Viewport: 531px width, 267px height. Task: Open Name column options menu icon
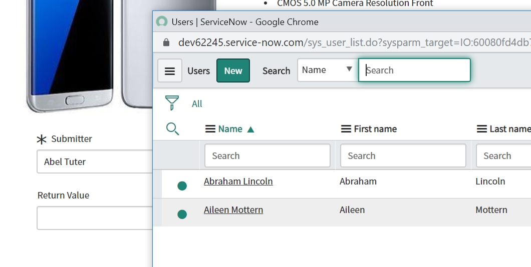[x=210, y=129]
